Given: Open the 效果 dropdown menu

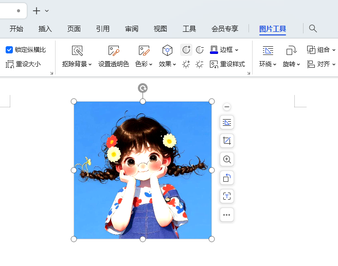Looking at the screenshot, I should (x=174, y=64).
